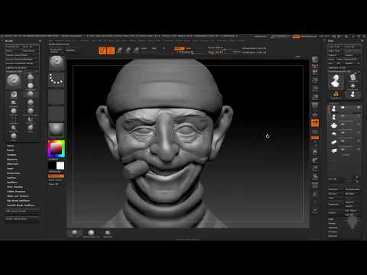Screen dimensions: 367x275
Task: Expand the Curve section in Brush palette
Action: coord(10,146)
